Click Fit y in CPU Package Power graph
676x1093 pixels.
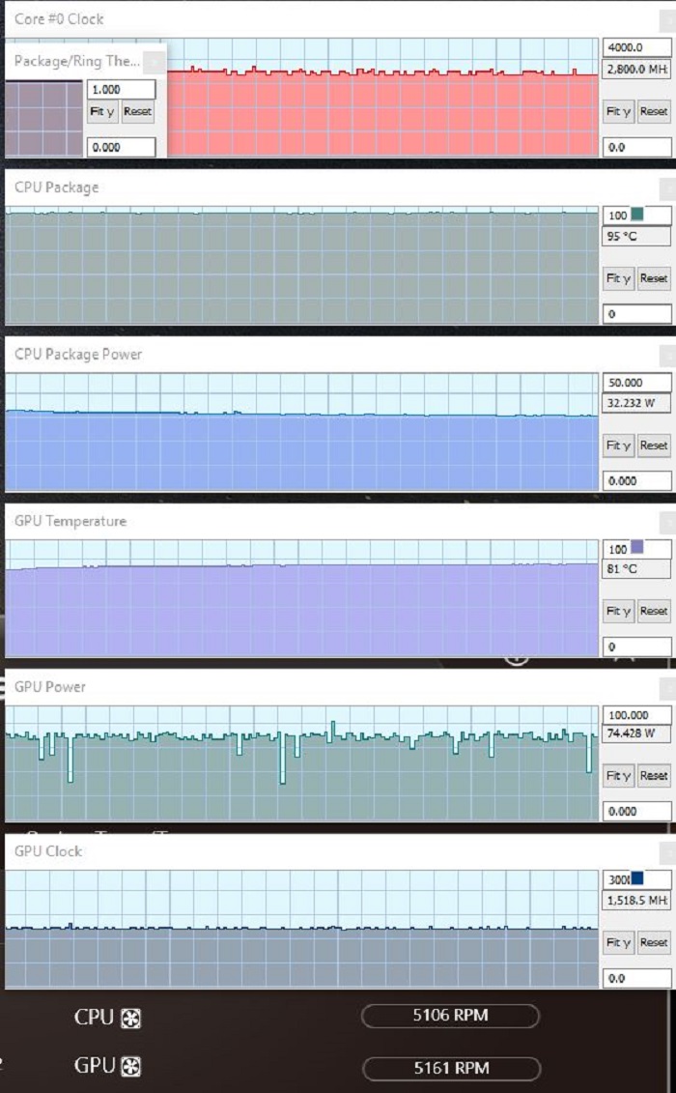click(618, 445)
